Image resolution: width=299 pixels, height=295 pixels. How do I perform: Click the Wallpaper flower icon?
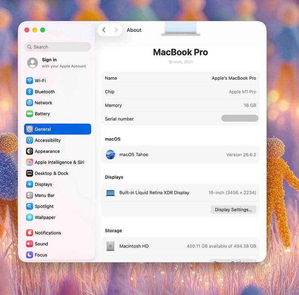30,217
